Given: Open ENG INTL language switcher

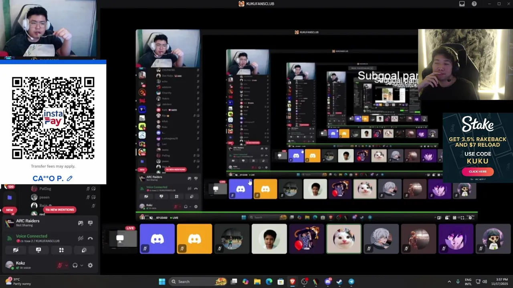Looking at the screenshot, I should coord(468,282).
